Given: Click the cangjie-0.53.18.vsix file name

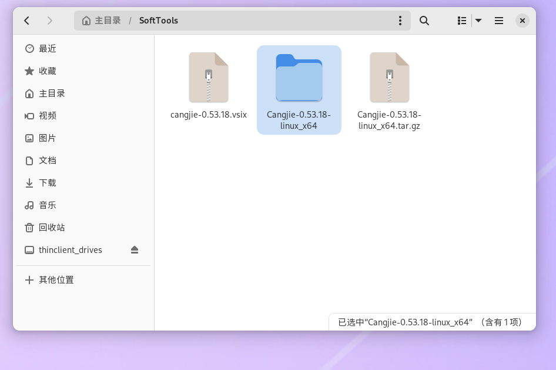Looking at the screenshot, I should pyautogui.click(x=209, y=115).
